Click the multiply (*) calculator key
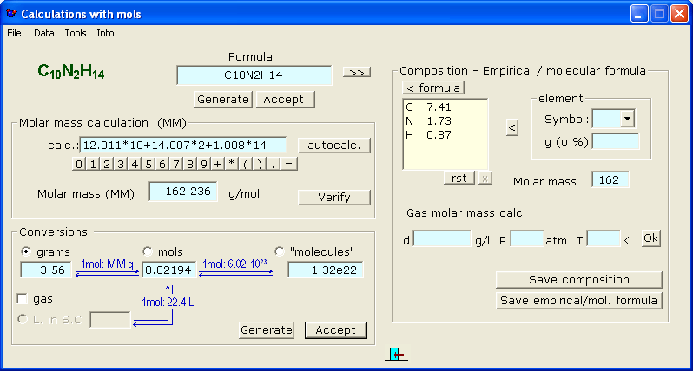The image size is (693, 371). click(x=232, y=164)
